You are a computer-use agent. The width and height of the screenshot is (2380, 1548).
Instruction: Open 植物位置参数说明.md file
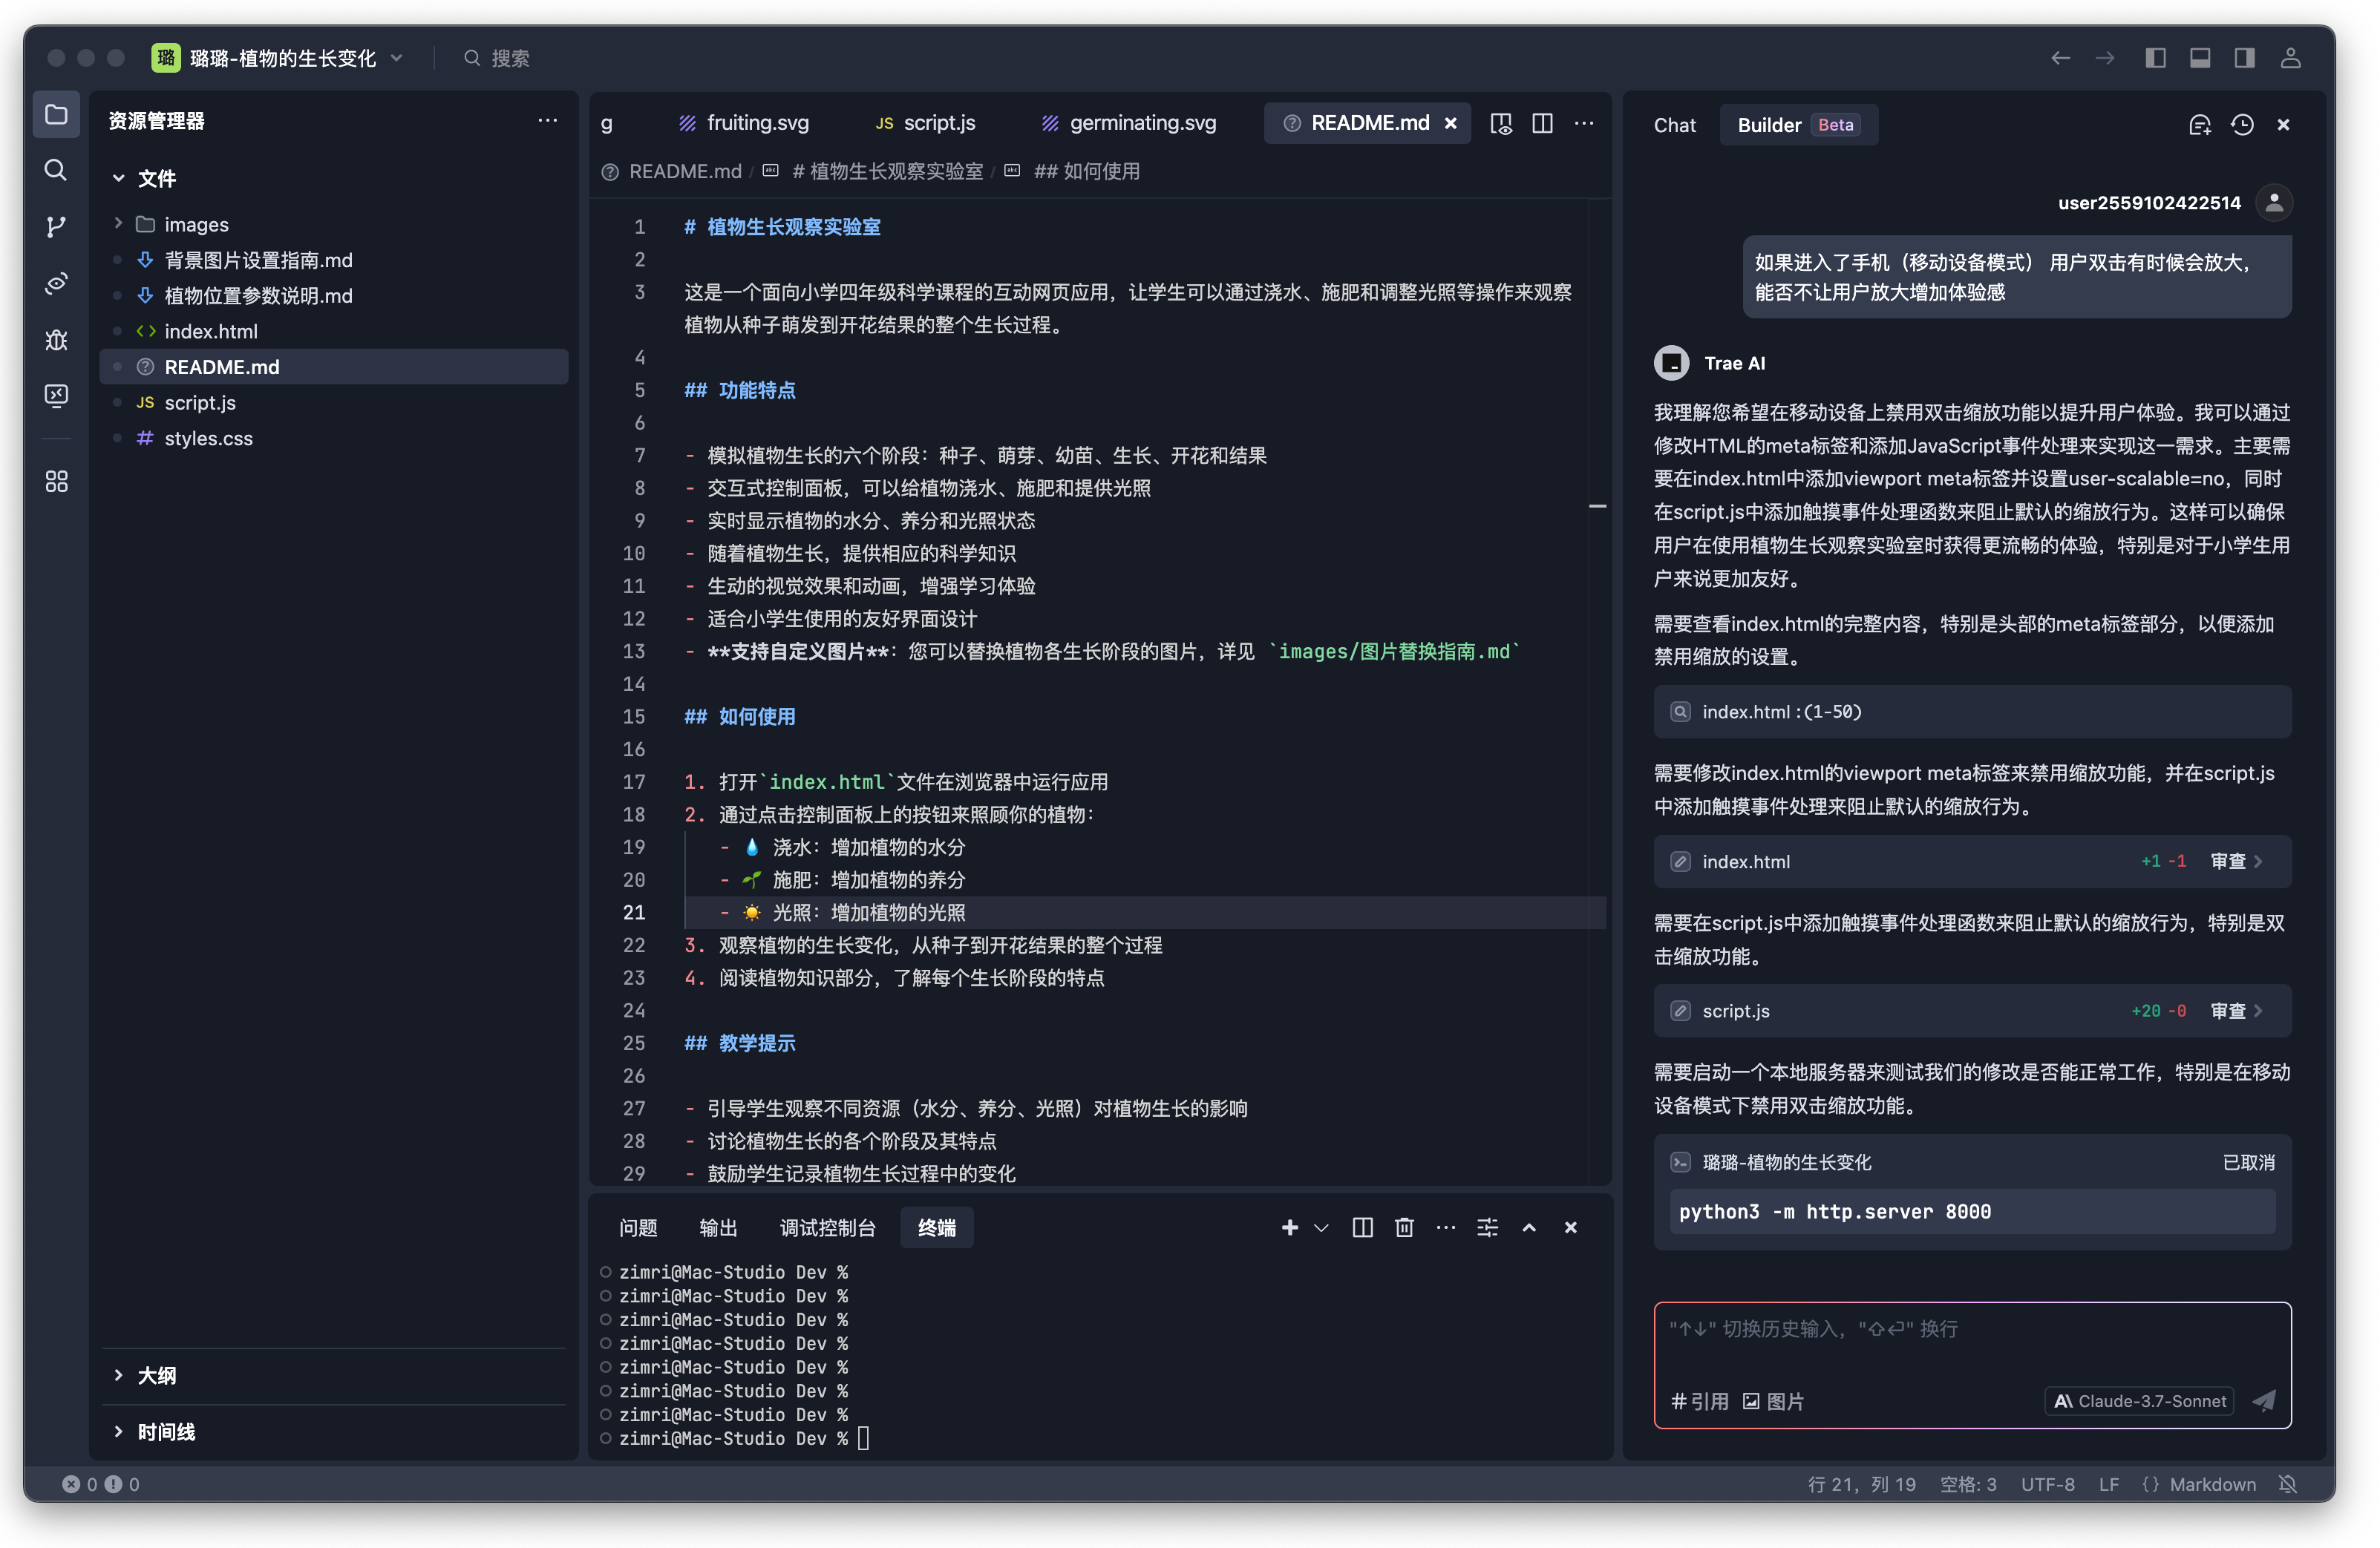tap(334, 296)
